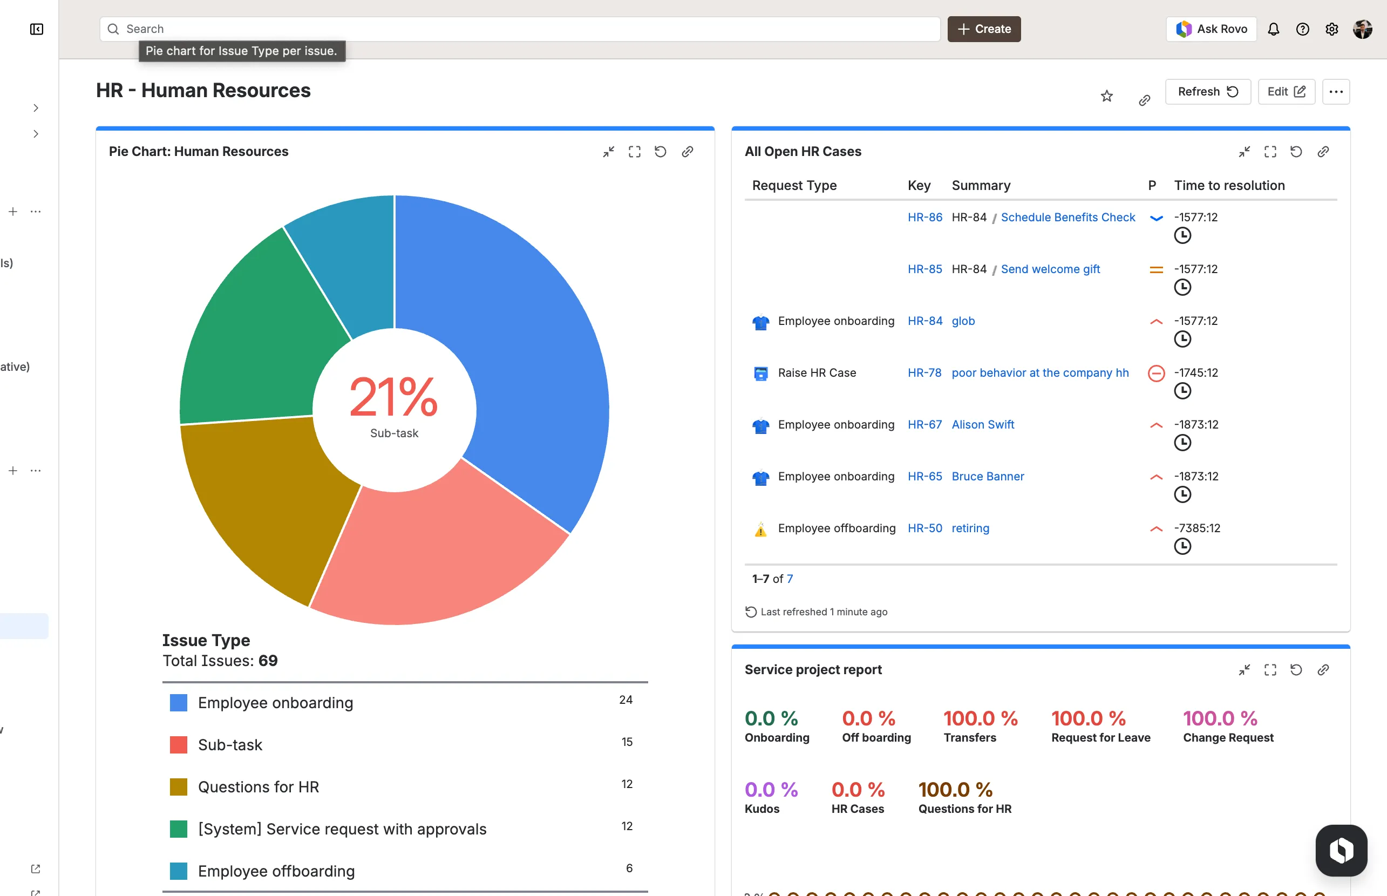Collapse the Pie Chart gadget with the minimize arrows
The width and height of the screenshot is (1387, 896).
(608, 151)
